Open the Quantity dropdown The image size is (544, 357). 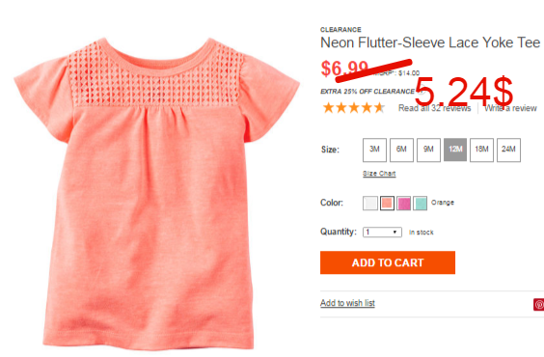tap(382, 233)
